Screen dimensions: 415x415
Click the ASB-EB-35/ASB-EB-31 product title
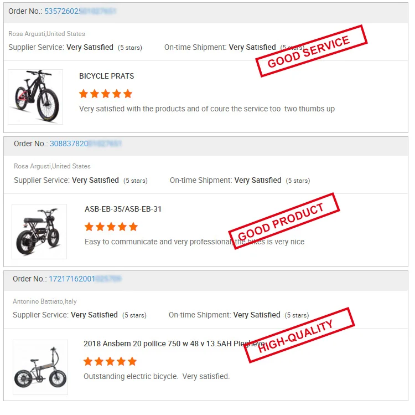click(x=123, y=209)
